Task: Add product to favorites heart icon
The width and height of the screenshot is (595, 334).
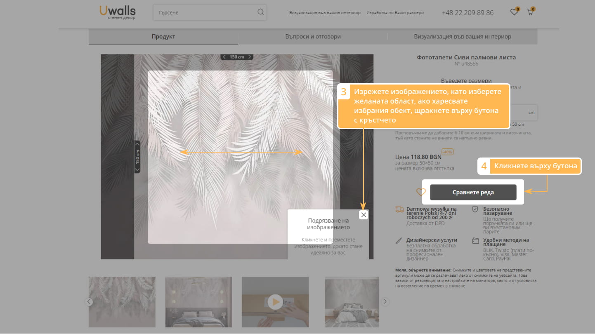Action: (x=420, y=192)
